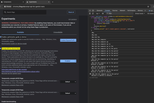Select the Unavailable flags tab
154x103 pixels.
point(58,32)
